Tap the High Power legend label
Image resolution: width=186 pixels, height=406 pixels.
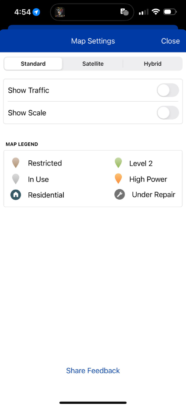(x=148, y=179)
